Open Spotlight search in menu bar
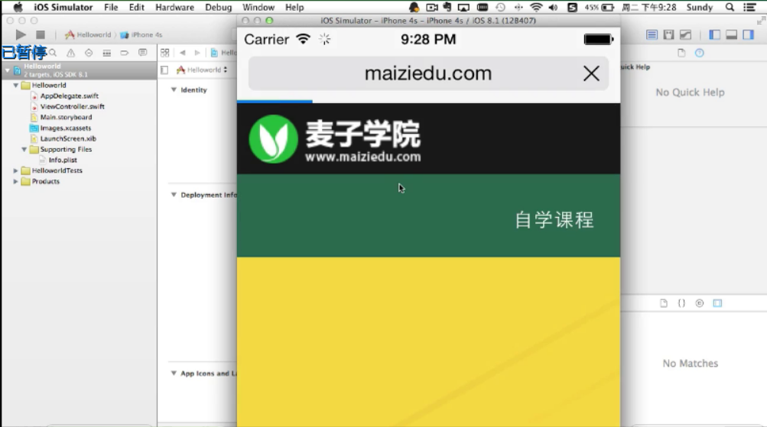The width and height of the screenshot is (767, 427). tap(730, 8)
